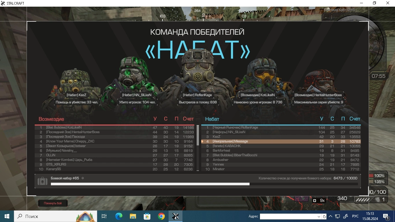Show hidden system tray icons
This screenshot has width=395, height=222.
click(x=331, y=216)
